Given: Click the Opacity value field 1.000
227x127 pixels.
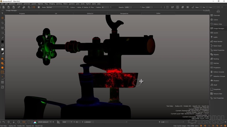Looking at the screenshot, I should point(128,7).
